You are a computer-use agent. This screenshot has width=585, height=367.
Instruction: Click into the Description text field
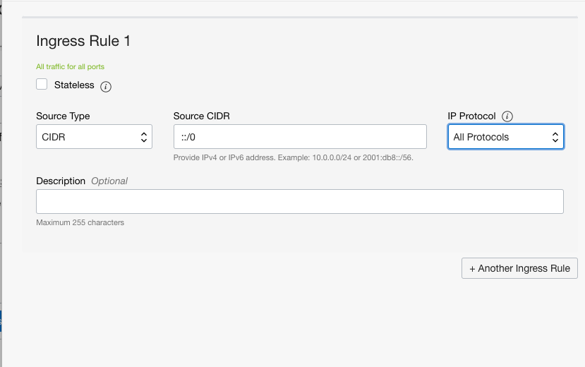pos(299,201)
